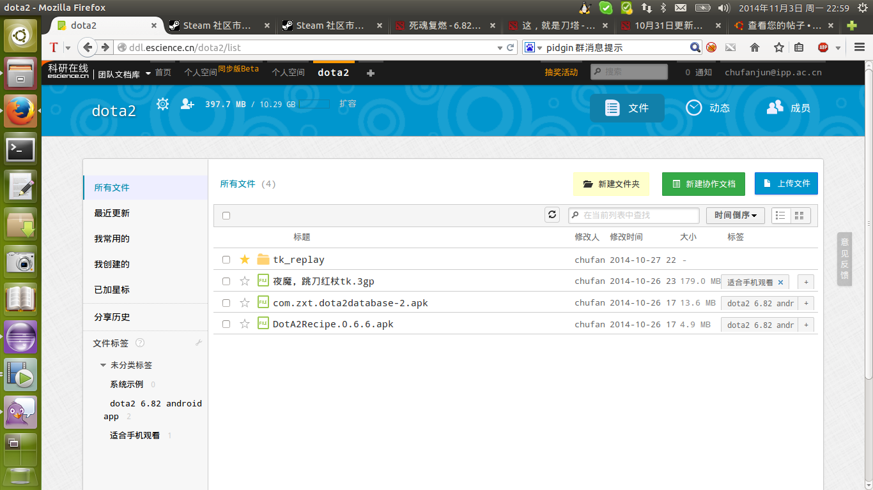Click the 新建文件夹 button
The image size is (873, 490).
pos(612,184)
